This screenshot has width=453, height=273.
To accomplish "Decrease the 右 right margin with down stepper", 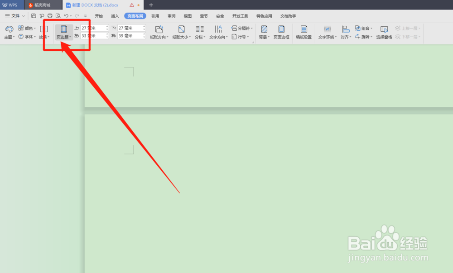I will [x=144, y=38].
